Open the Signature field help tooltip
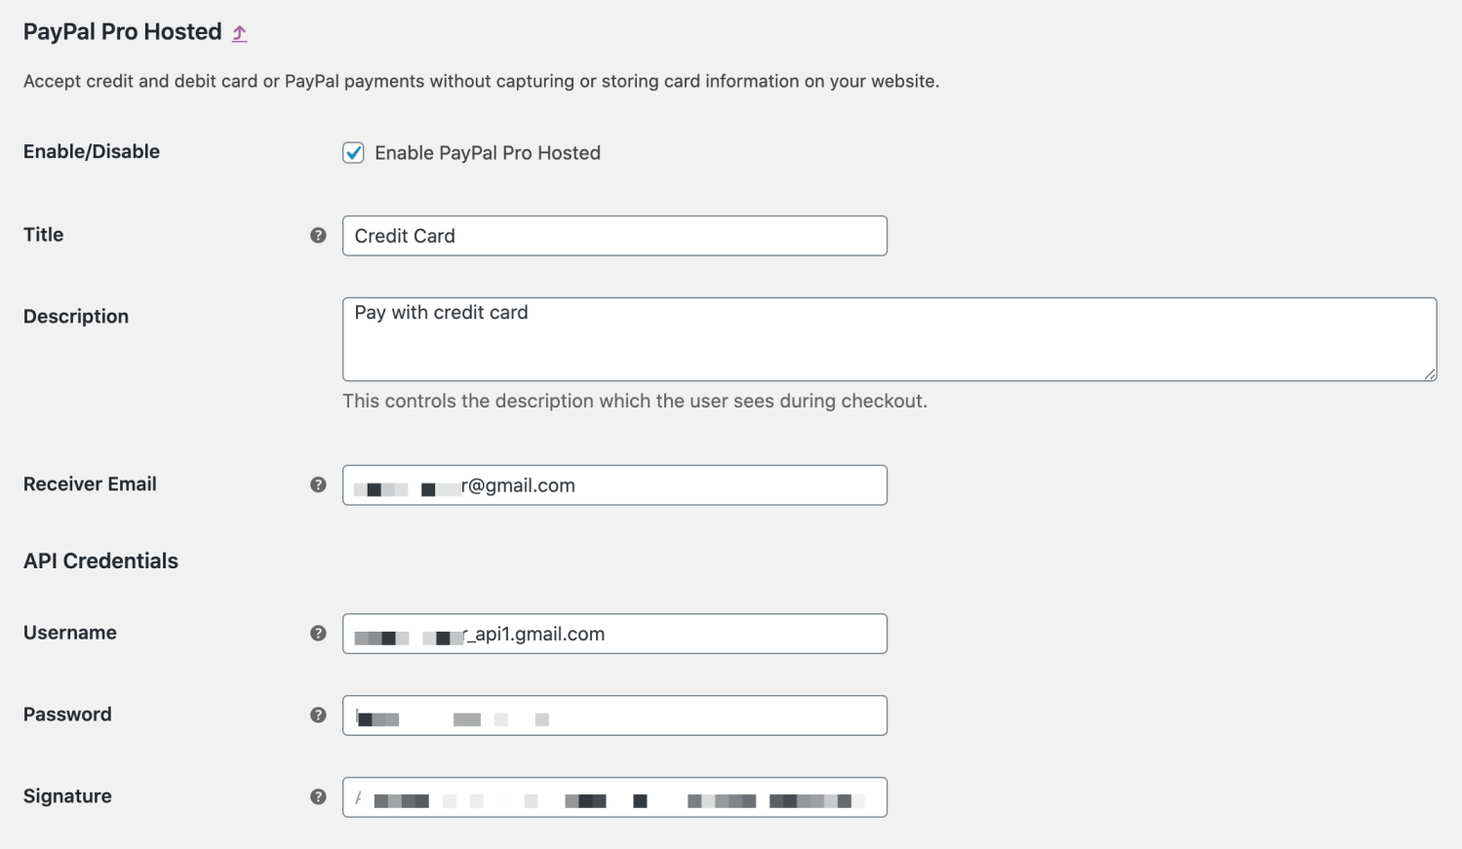Screen dimensions: 1462x849 317,796
